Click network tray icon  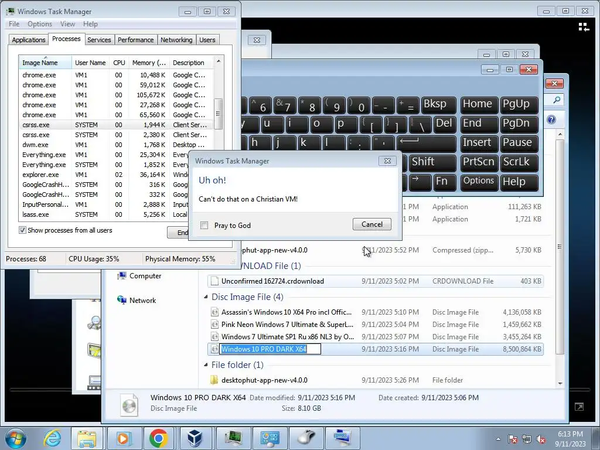(x=527, y=439)
